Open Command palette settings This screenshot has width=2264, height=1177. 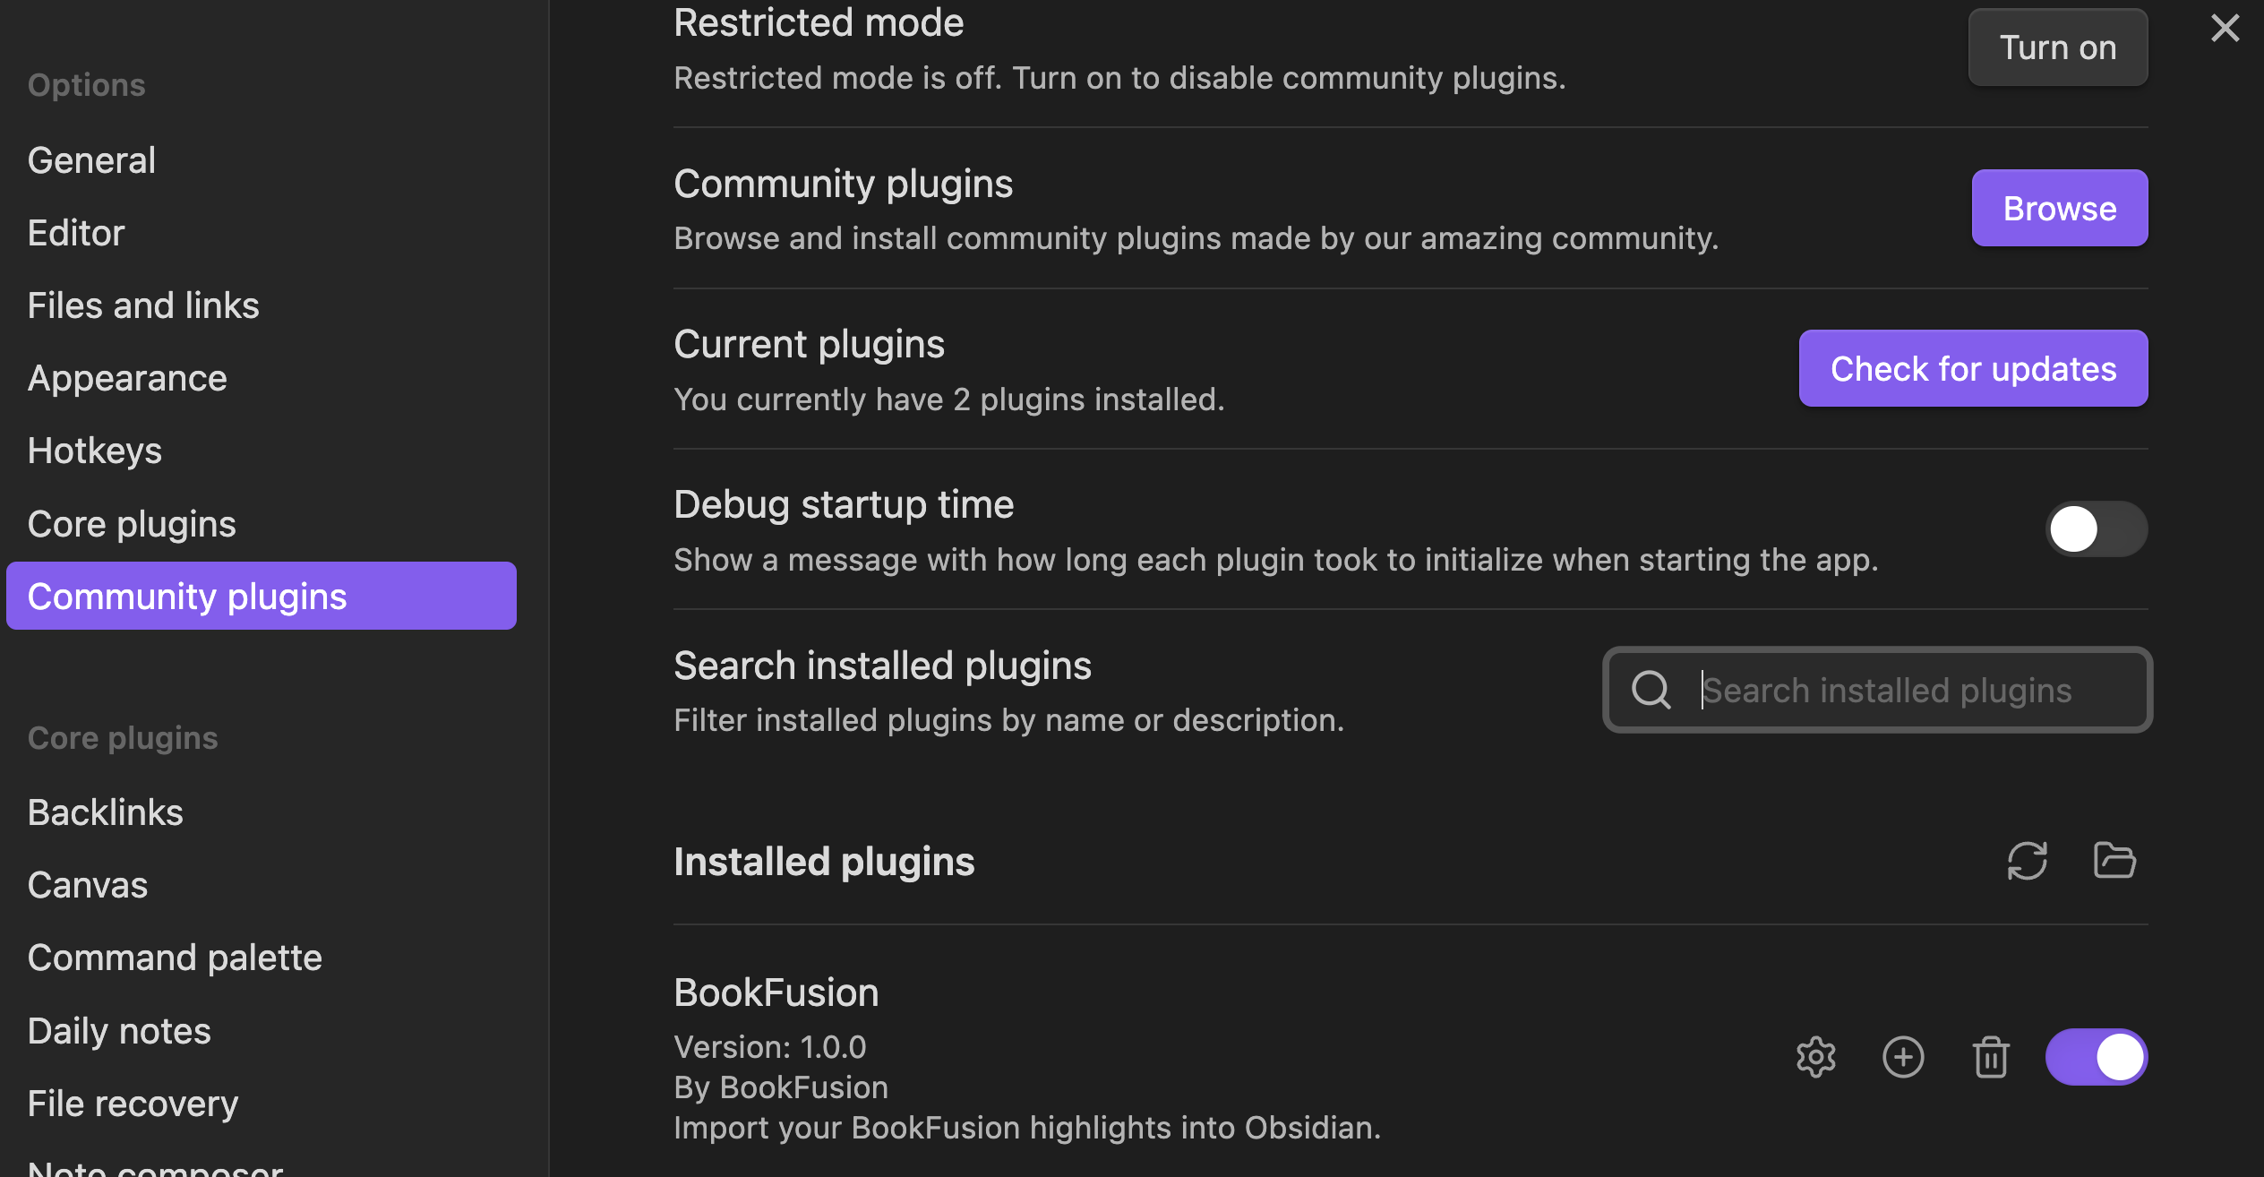261,958
